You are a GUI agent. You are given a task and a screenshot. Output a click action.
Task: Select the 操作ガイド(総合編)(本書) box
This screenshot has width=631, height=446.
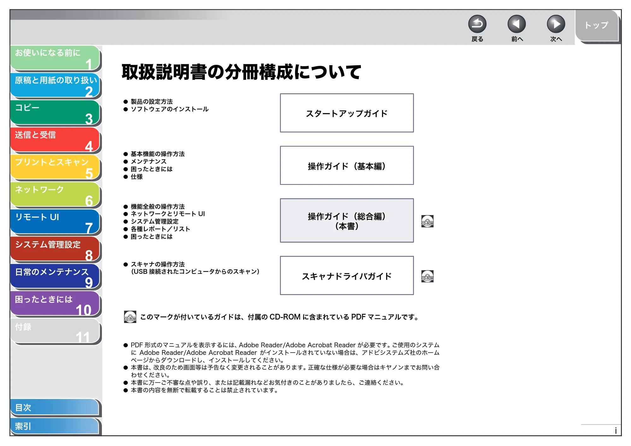point(347,220)
